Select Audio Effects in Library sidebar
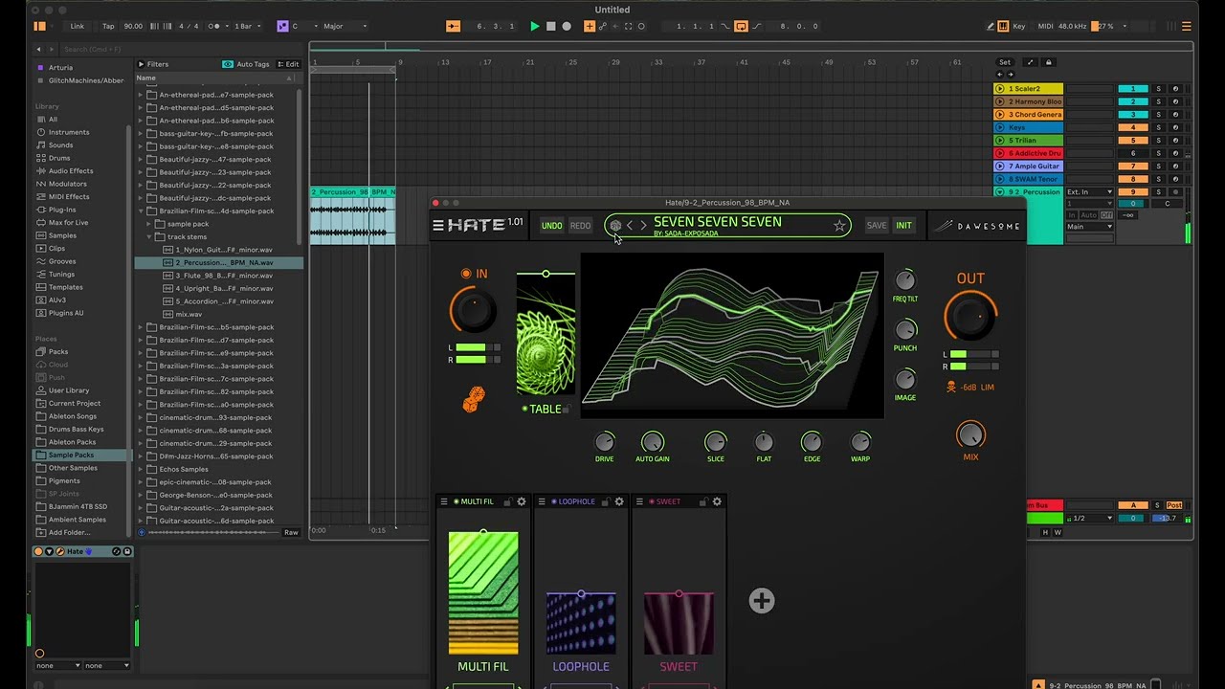 pos(71,171)
